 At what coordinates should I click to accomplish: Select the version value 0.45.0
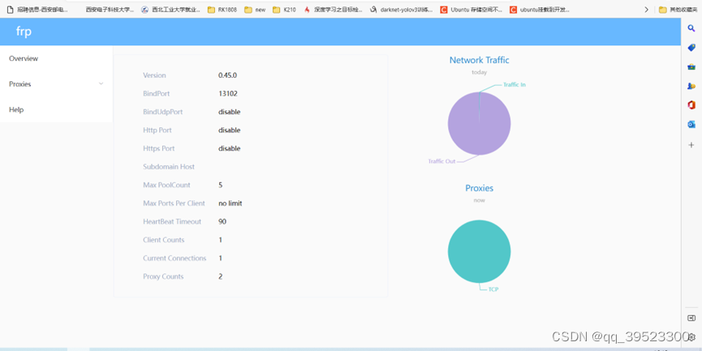(227, 75)
